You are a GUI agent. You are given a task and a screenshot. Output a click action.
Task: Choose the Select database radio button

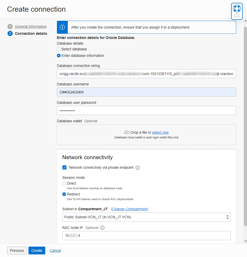point(58,49)
